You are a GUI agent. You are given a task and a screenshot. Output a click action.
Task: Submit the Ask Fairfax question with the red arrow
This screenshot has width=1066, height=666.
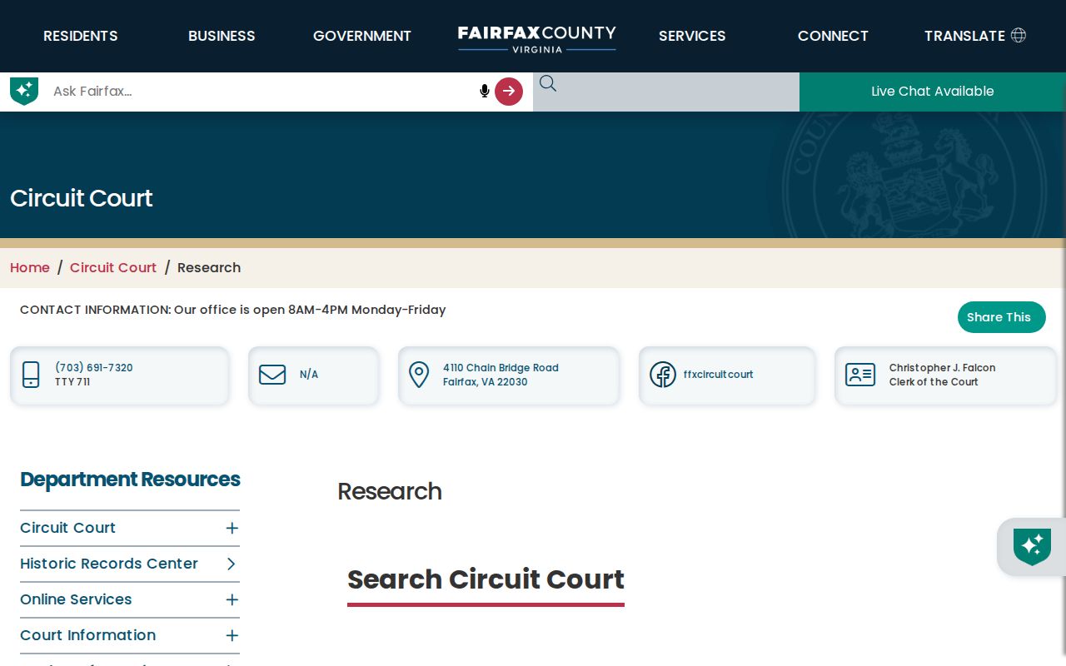(x=509, y=92)
